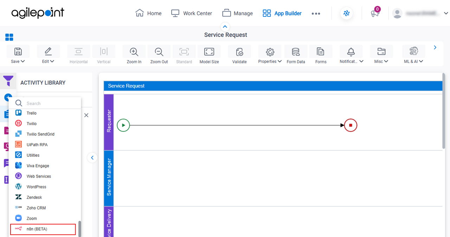Open the announcements megaphone icon
The width and height of the screenshot is (450, 237).
(375, 13)
